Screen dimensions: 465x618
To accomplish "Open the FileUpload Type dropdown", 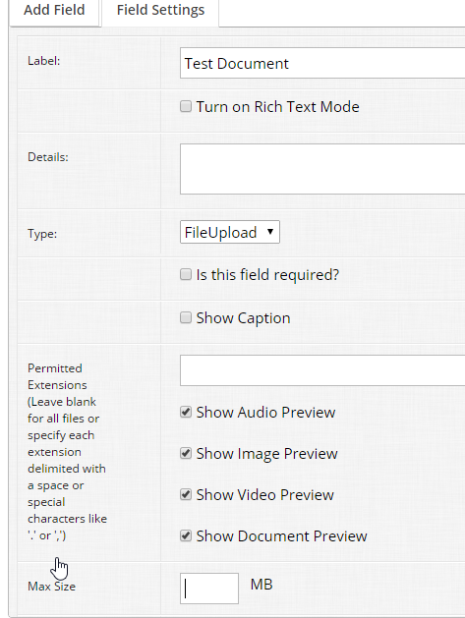I will click(x=230, y=232).
